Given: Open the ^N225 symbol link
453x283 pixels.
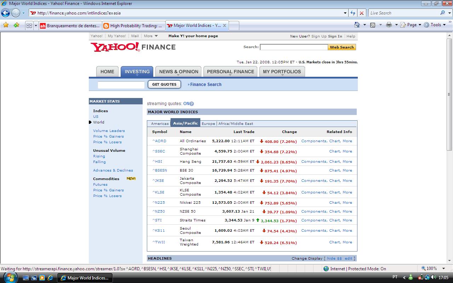Looking at the screenshot, I should coord(159,202).
